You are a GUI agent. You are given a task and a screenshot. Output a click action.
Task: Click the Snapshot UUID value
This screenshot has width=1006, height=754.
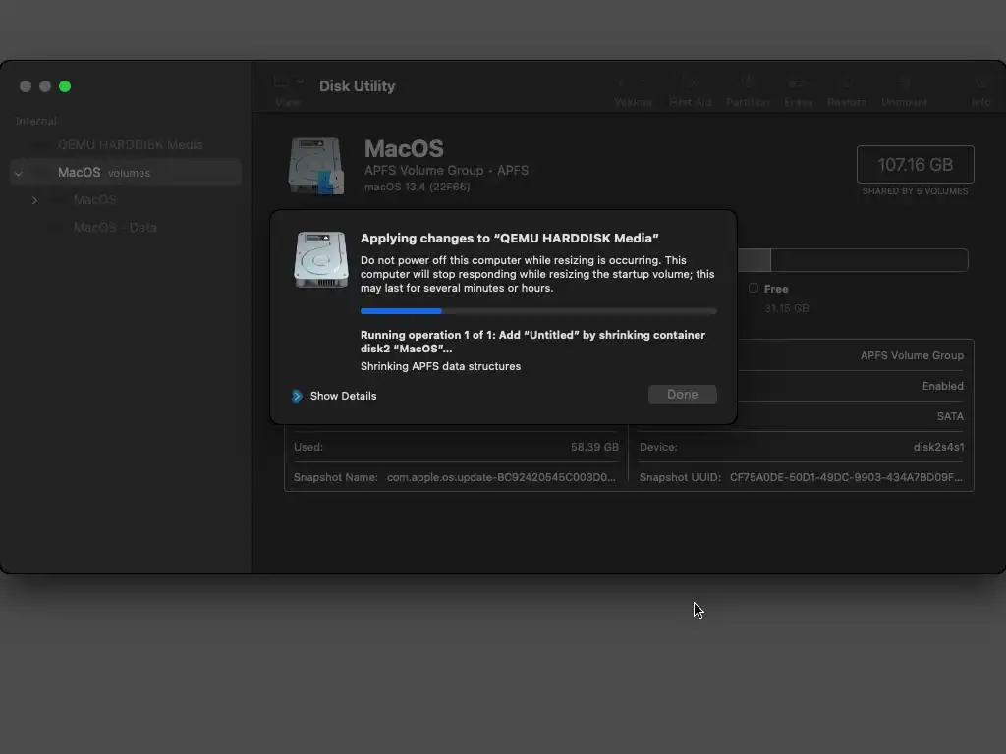(846, 477)
